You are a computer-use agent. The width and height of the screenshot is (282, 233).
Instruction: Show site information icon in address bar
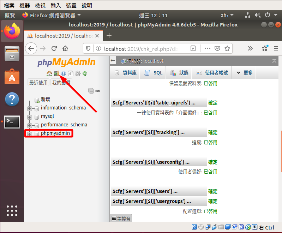click(x=98, y=48)
